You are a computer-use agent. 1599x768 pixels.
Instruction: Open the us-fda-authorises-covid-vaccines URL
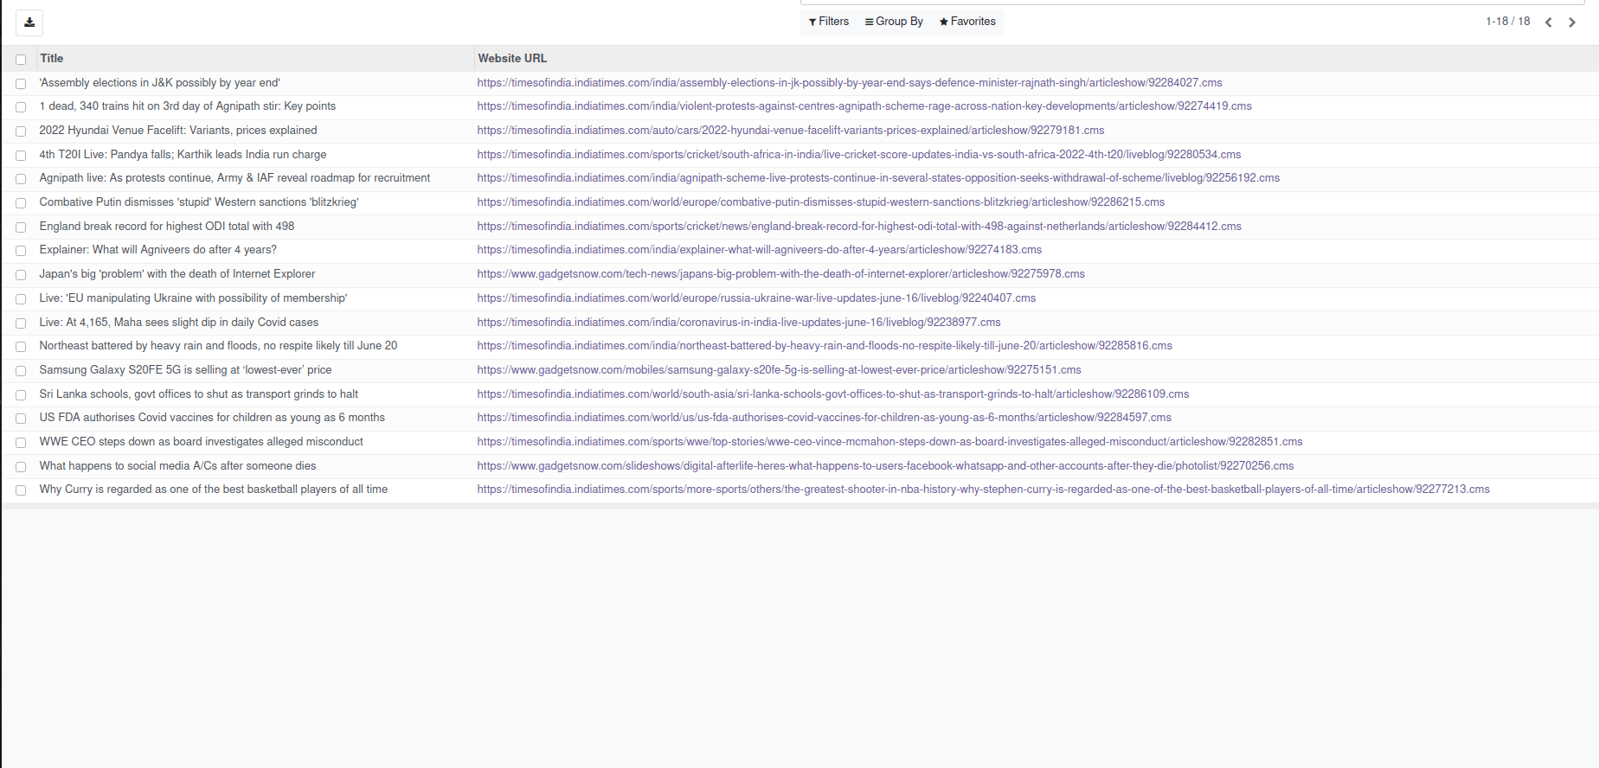click(824, 418)
